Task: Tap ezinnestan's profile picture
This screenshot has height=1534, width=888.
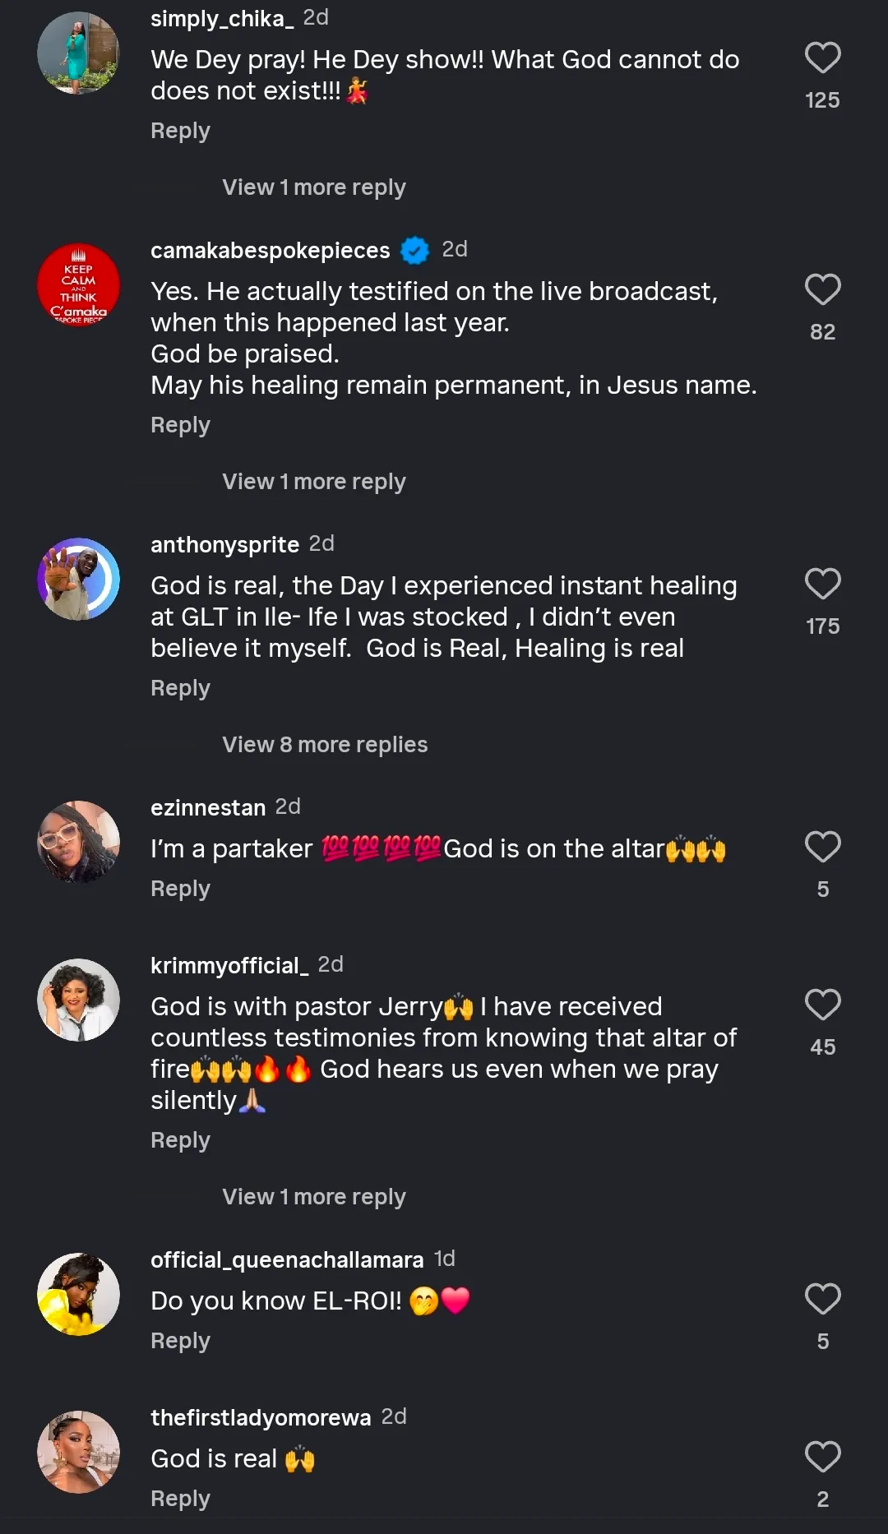Action: pos(79,842)
